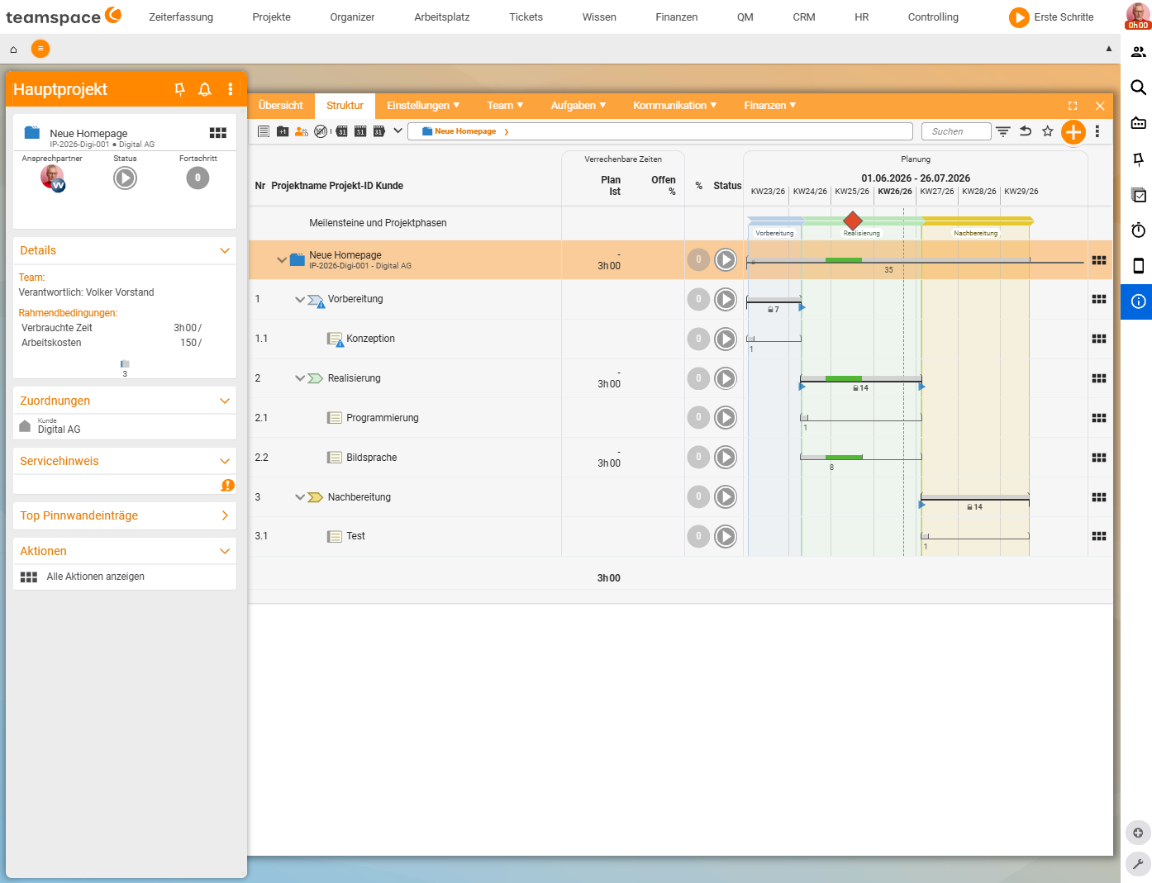Click the search magnifier in right sidebar
The width and height of the screenshot is (1152, 883).
[1138, 88]
